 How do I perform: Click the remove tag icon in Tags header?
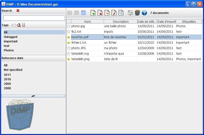pos(19,25)
